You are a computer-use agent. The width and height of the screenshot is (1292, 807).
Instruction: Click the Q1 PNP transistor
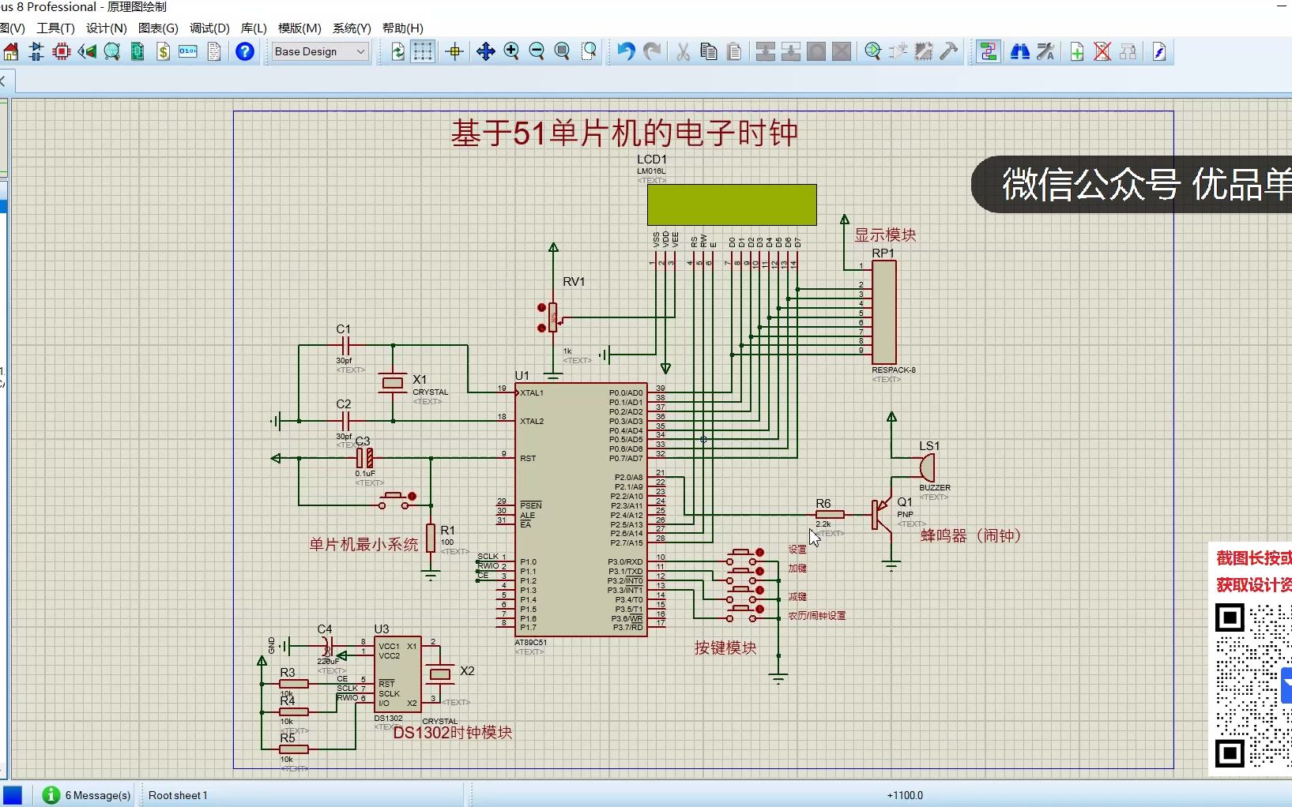click(x=883, y=514)
